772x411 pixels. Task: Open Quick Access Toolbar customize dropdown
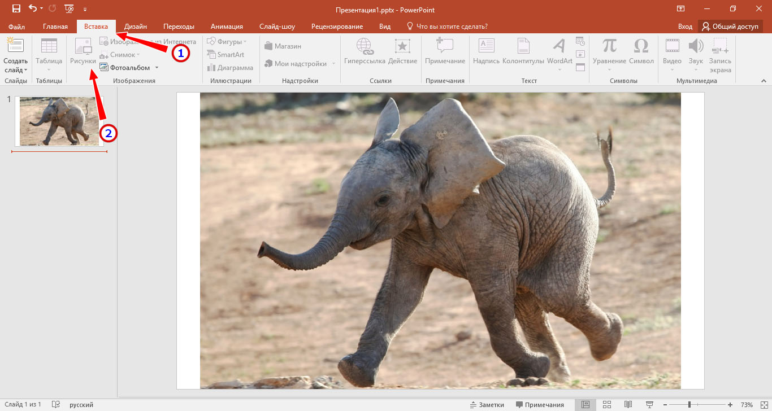tap(85, 10)
